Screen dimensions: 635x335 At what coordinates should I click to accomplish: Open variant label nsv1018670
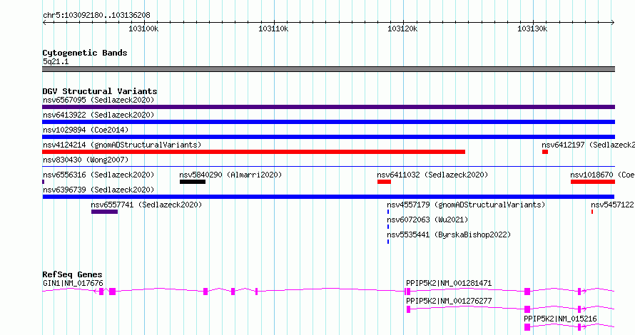point(603,175)
